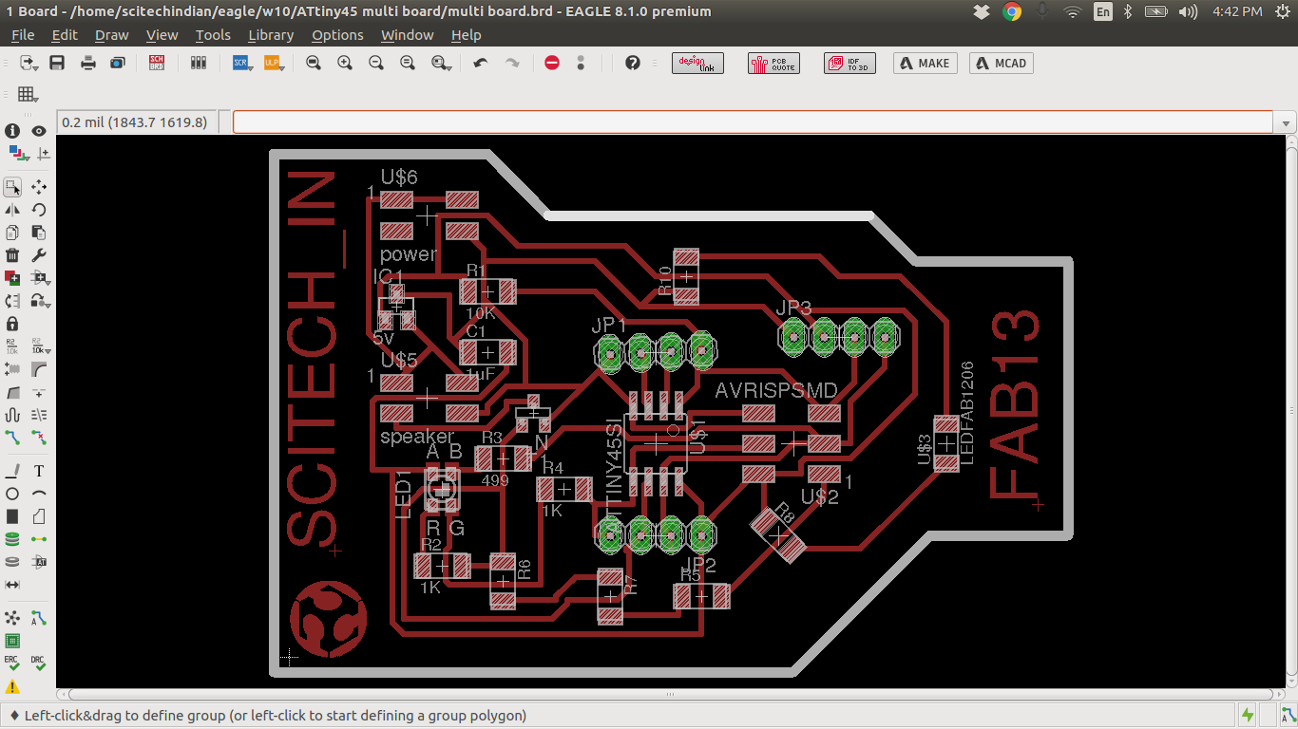Open the grid settings dropdown
This screenshot has width=1298, height=729.
pyautogui.click(x=29, y=94)
